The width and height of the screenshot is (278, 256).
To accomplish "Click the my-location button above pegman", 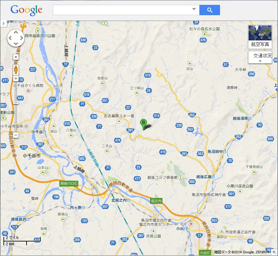I will (x=16, y=57).
